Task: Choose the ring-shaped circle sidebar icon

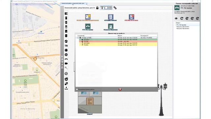Action: click(66, 55)
